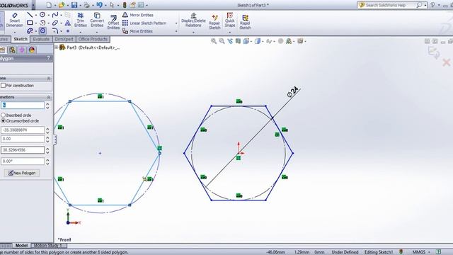Click the number of sides input field
The width and height of the screenshot is (453, 255).
[23, 106]
